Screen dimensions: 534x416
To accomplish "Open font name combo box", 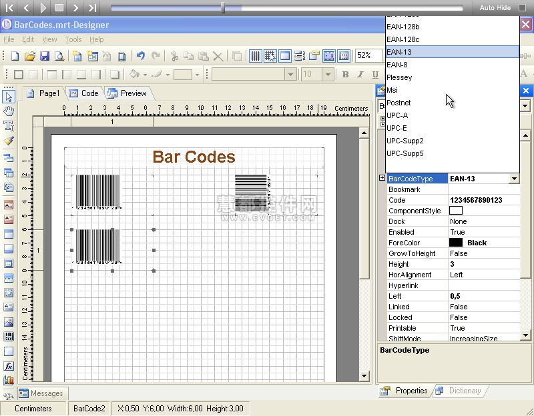I will coord(254,74).
